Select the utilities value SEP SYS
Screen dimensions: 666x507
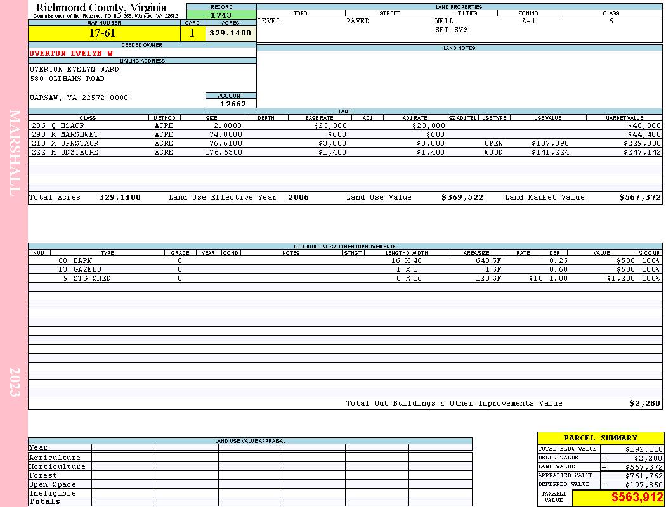pyautogui.click(x=452, y=30)
